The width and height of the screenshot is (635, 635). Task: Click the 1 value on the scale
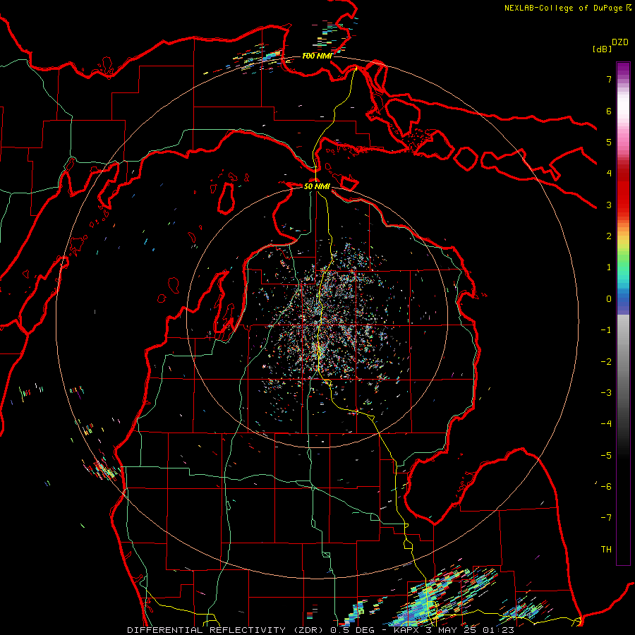point(609,267)
